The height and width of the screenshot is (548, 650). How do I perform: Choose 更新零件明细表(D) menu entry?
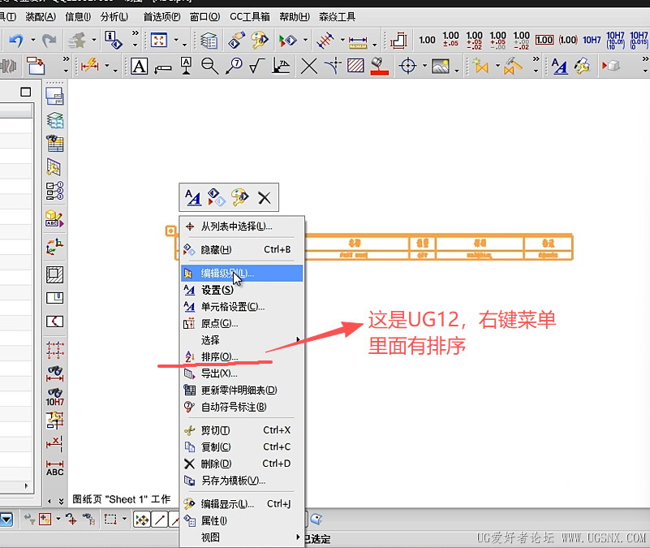(x=242, y=390)
